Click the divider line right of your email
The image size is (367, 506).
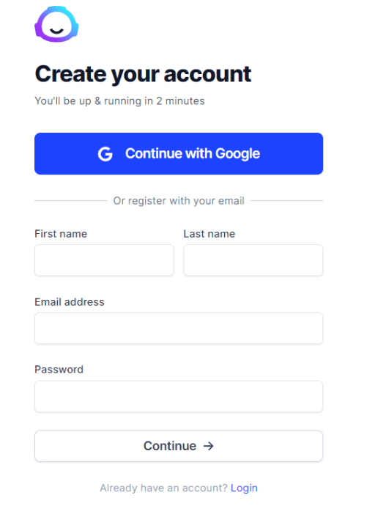pos(286,200)
